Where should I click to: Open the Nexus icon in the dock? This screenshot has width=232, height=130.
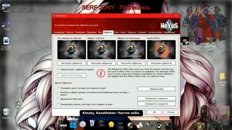63,125
